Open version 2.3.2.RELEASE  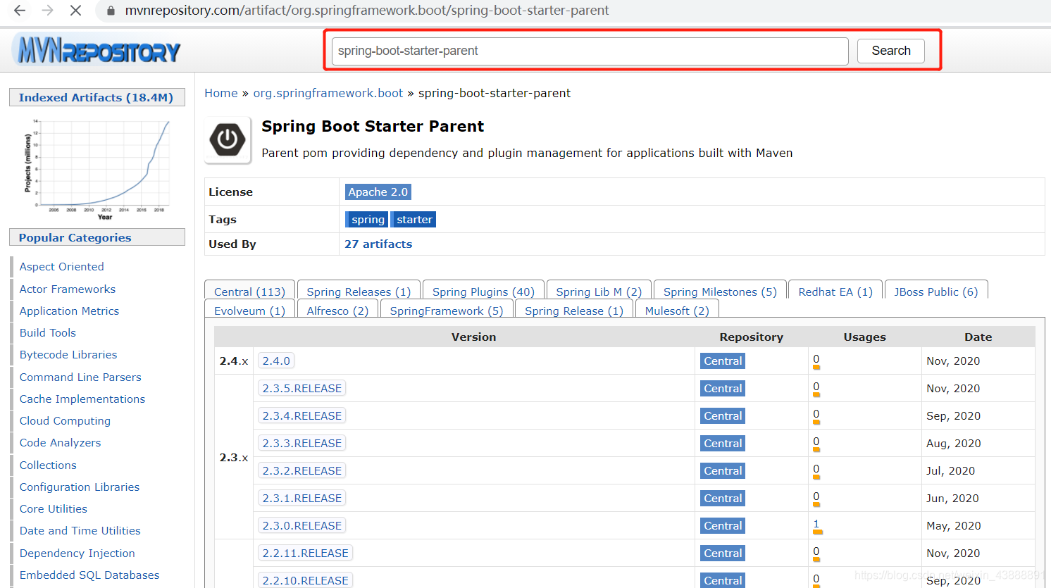click(x=302, y=470)
